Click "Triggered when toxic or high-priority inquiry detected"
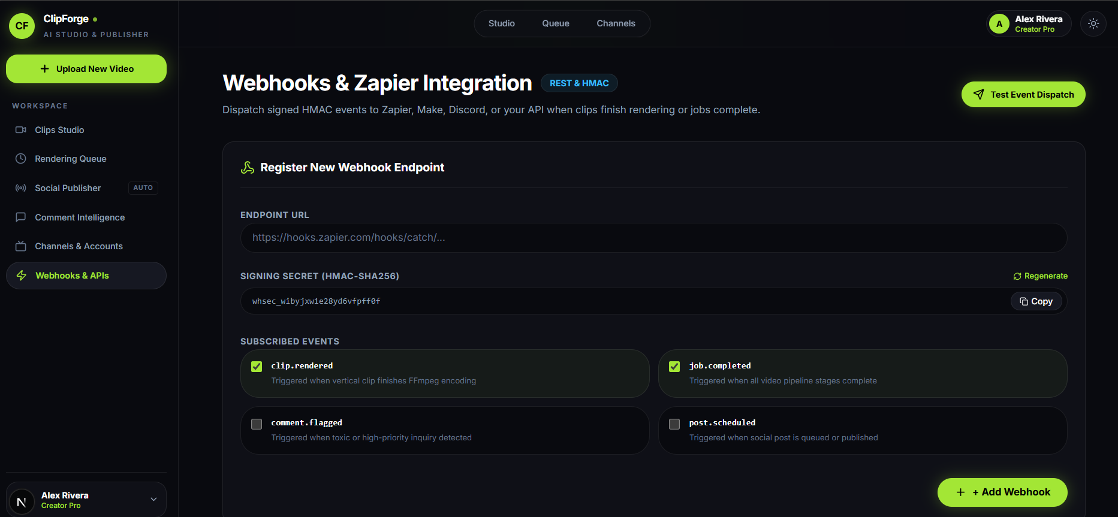Image resolution: width=1118 pixels, height=517 pixels. coord(372,438)
